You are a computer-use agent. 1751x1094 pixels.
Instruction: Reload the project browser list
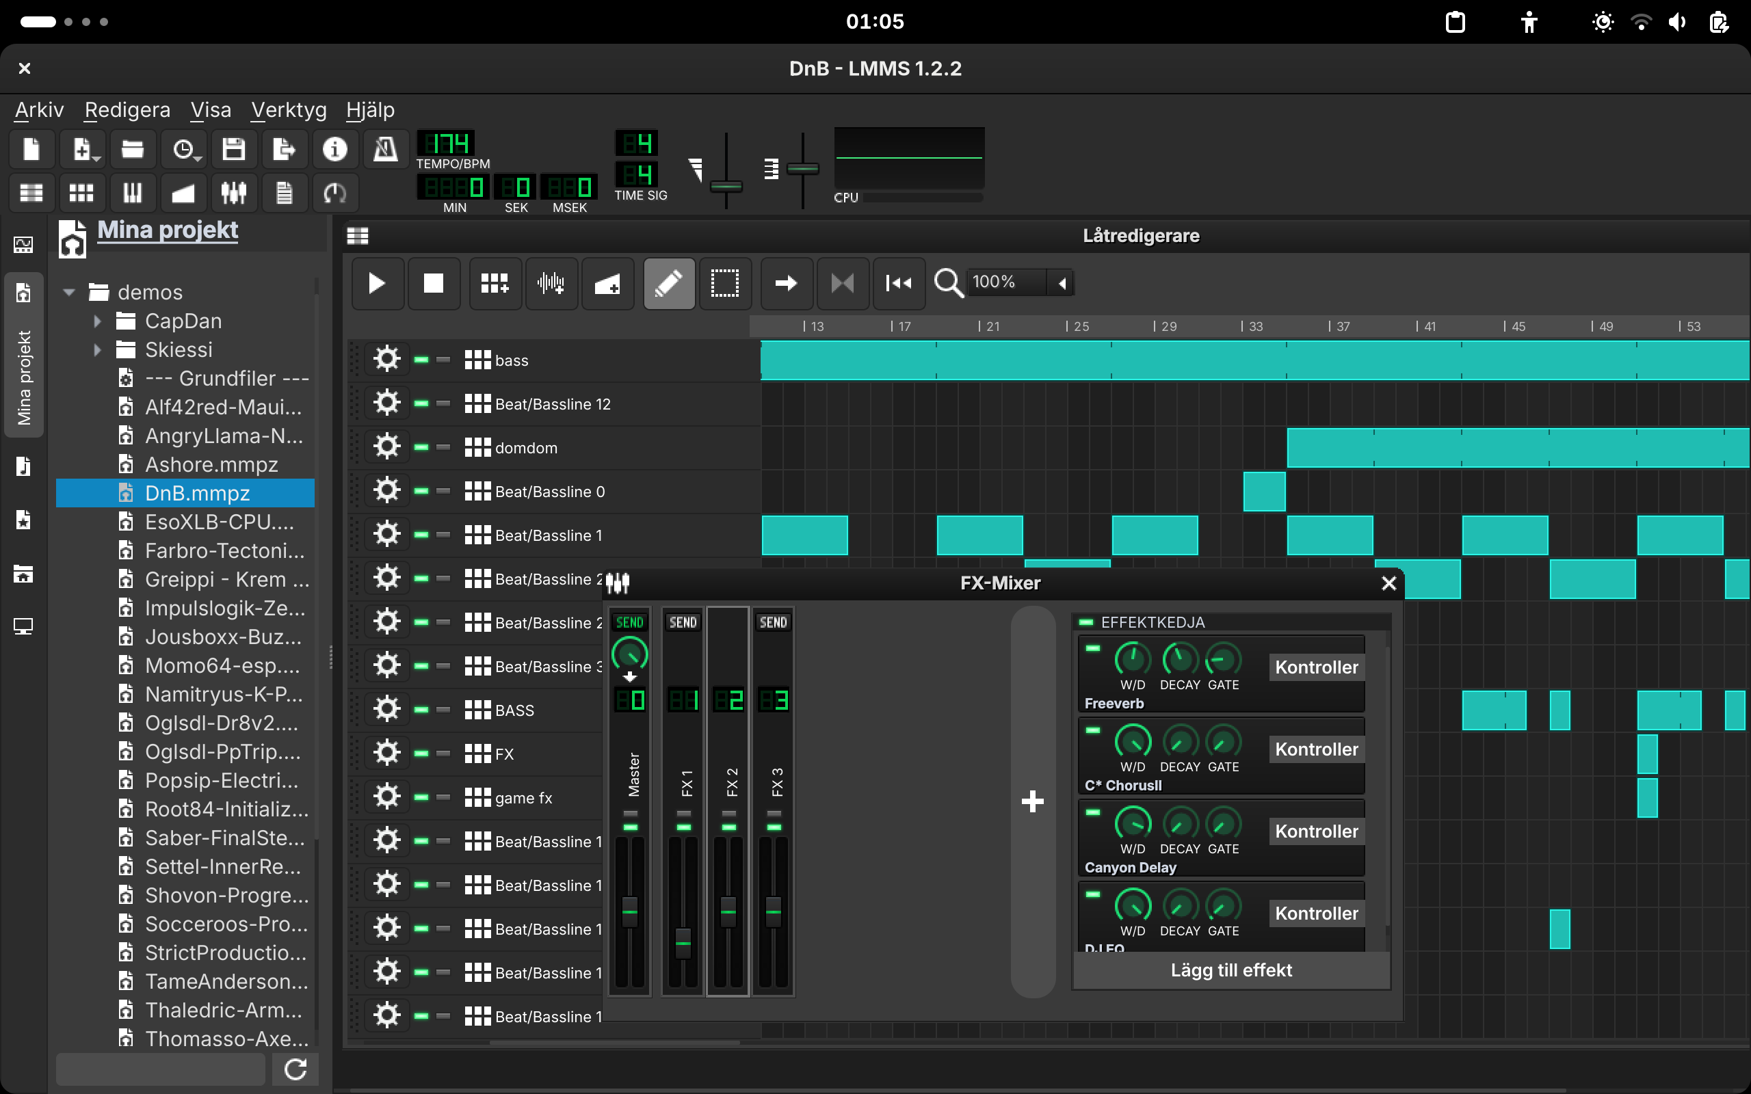pos(295,1069)
